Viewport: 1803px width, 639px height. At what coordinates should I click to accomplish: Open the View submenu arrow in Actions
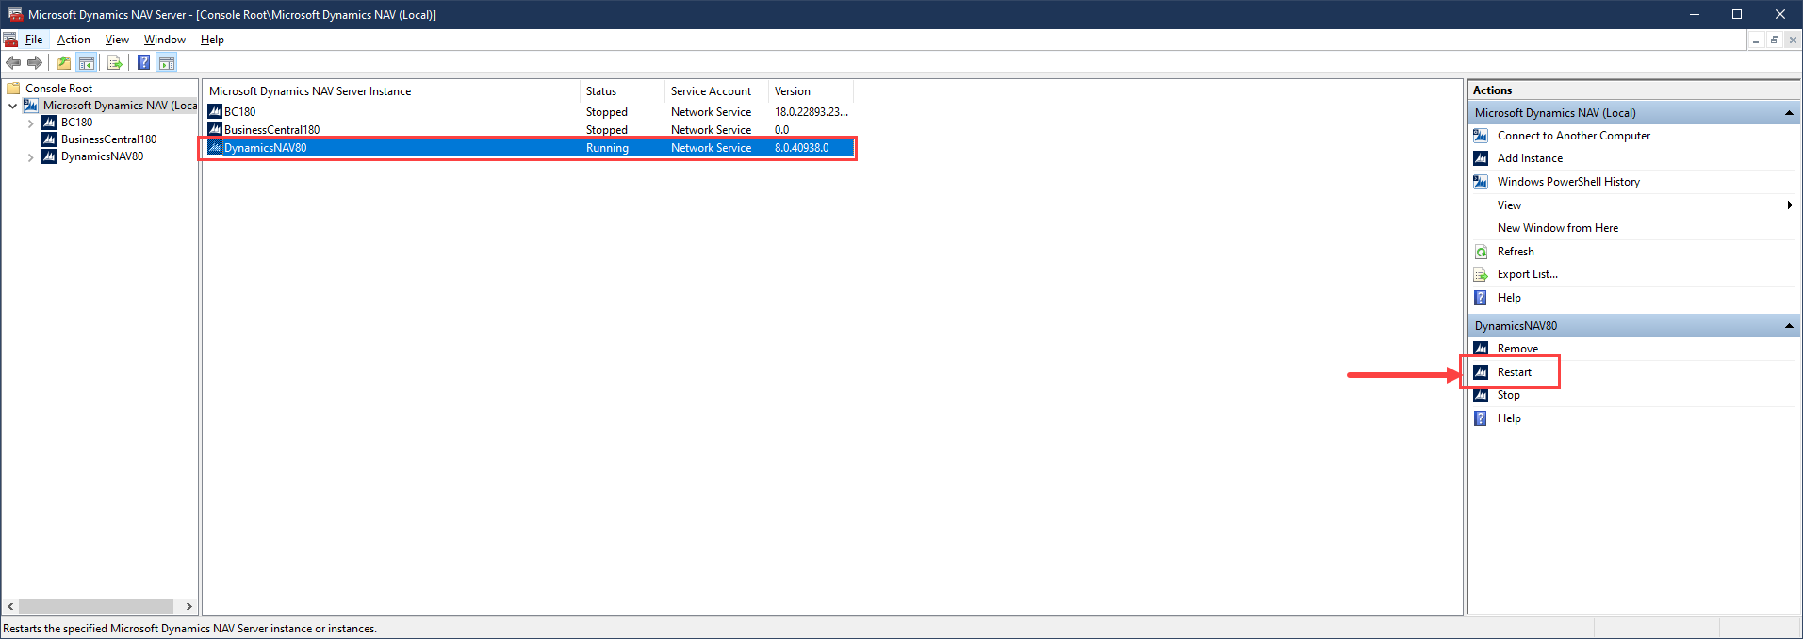coord(1790,205)
